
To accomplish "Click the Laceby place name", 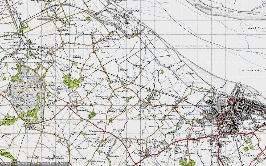I will point(138,153).
